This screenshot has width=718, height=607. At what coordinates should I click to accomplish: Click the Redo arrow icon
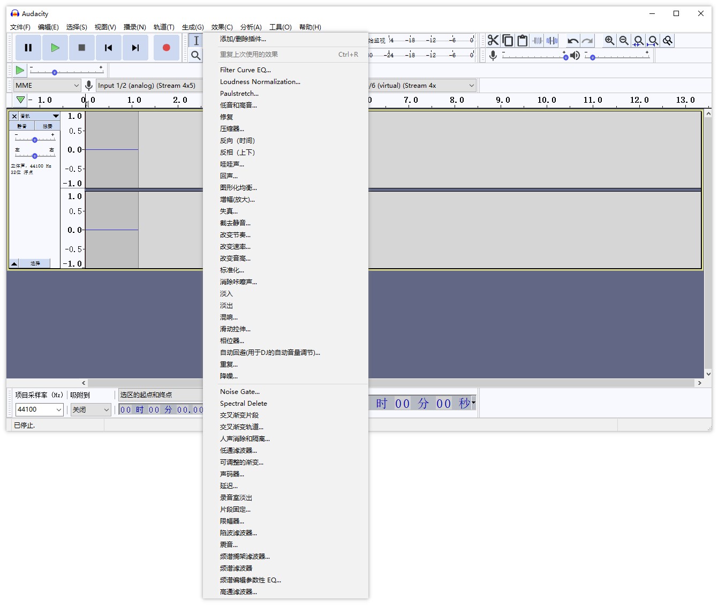(x=587, y=41)
